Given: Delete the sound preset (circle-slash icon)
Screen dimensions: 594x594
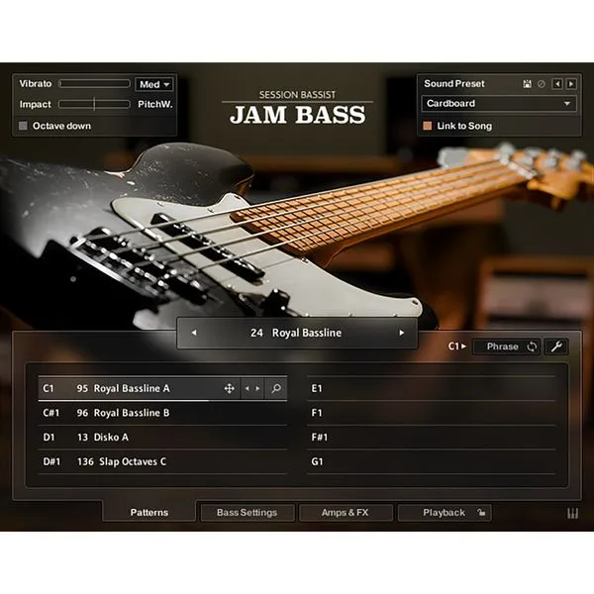Looking at the screenshot, I should pos(542,84).
